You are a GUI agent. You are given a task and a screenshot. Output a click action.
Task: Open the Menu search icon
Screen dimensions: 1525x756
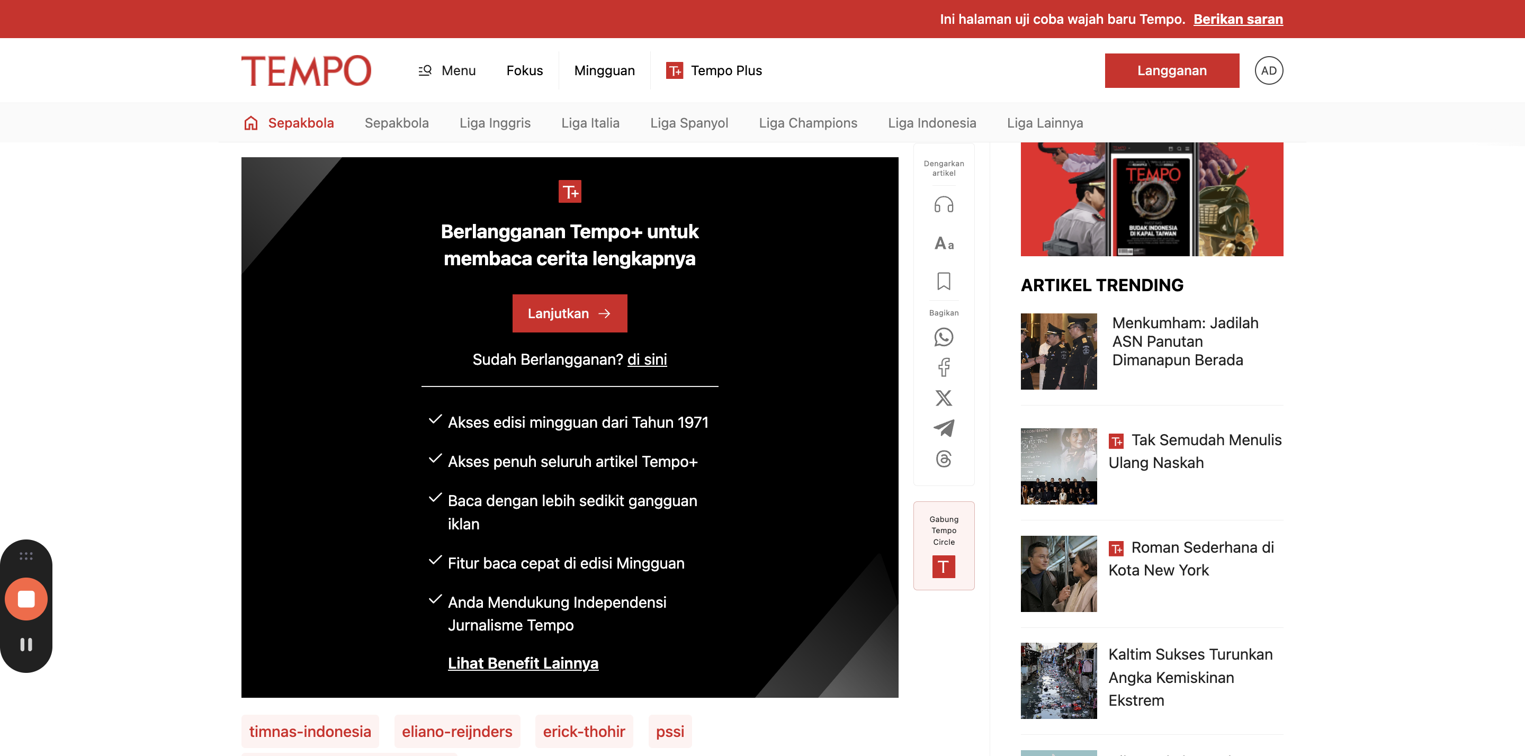pos(425,70)
